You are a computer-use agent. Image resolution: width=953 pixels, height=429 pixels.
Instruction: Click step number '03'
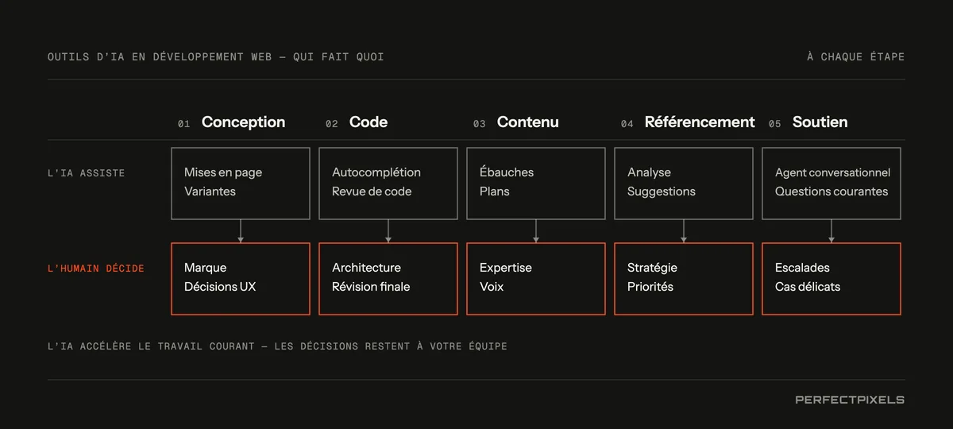tap(480, 124)
